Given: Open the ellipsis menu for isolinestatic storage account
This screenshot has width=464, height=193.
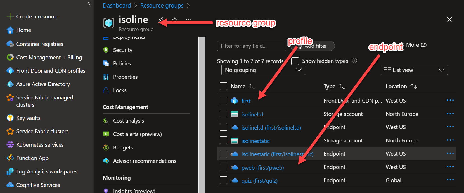Looking at the screenshot, I should 450,140.
